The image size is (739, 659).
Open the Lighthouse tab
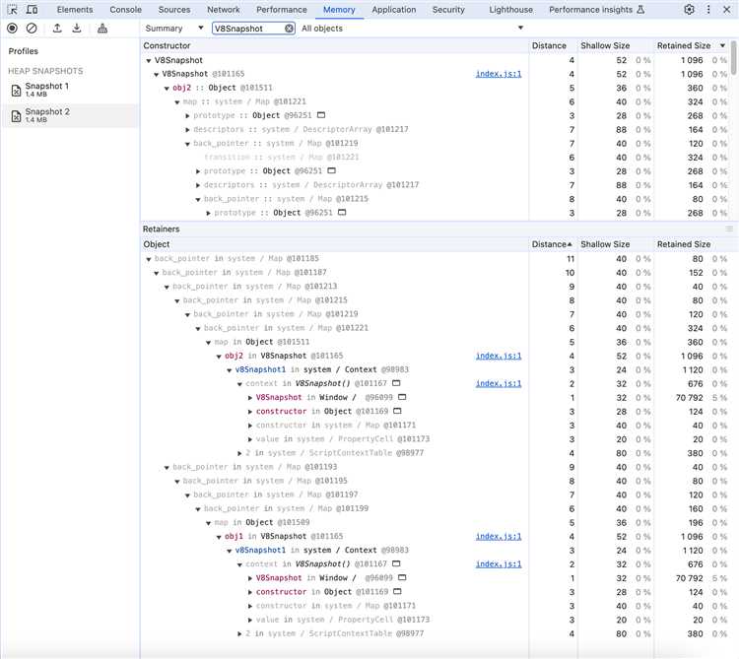(x=510, y=10)
